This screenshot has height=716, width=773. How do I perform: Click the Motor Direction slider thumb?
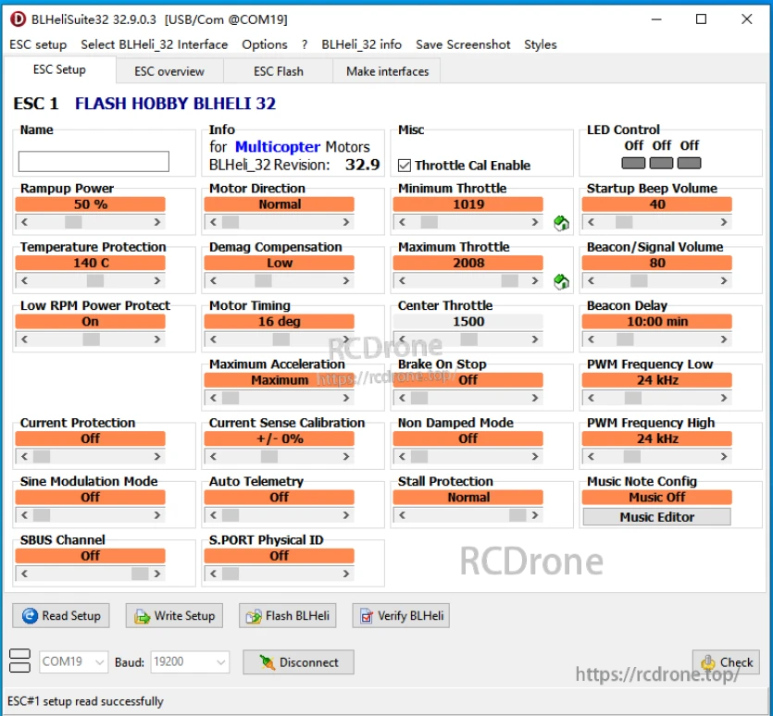(231, 222)
